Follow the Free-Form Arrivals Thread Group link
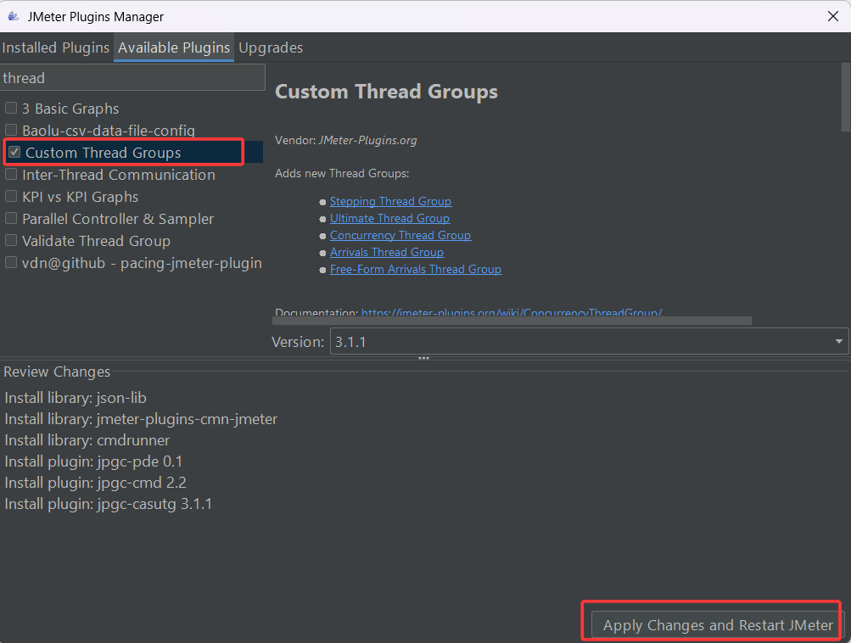This screenshot has width=851, height=643. pyautogui.click(x=416, y=269)
